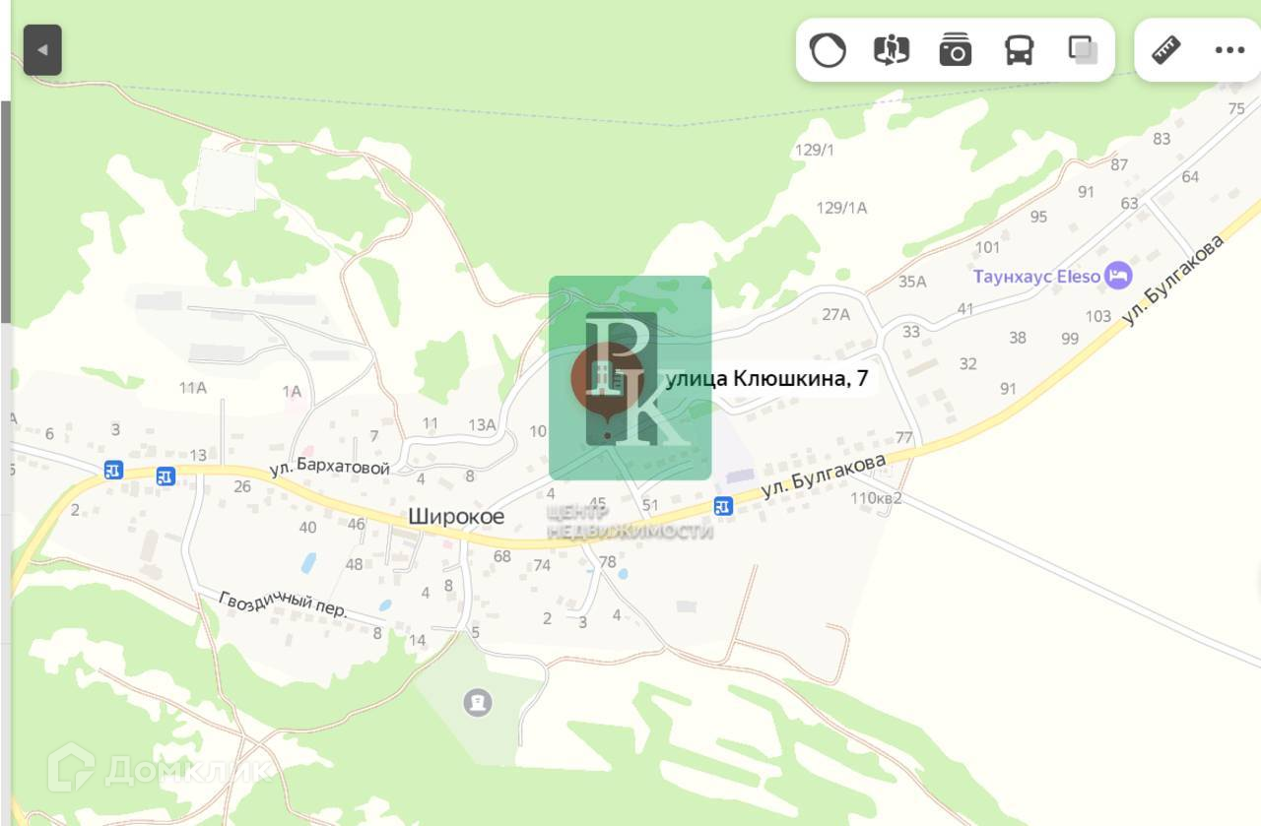Select house number 40
Screen dimensions: 1261x826
point(308,528)
